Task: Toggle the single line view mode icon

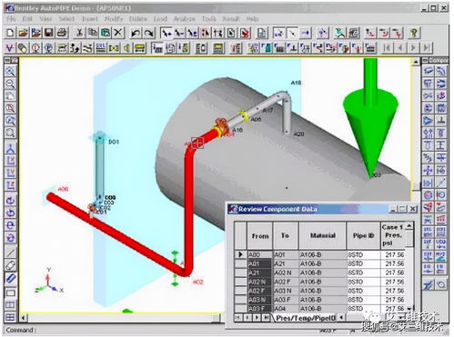Action: (x=10, y=252)
